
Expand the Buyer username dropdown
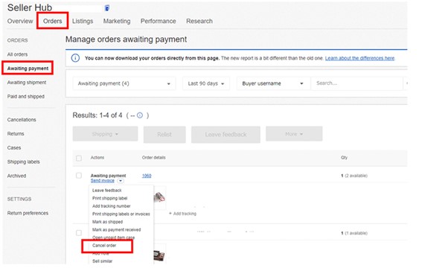tap(273, 83)
